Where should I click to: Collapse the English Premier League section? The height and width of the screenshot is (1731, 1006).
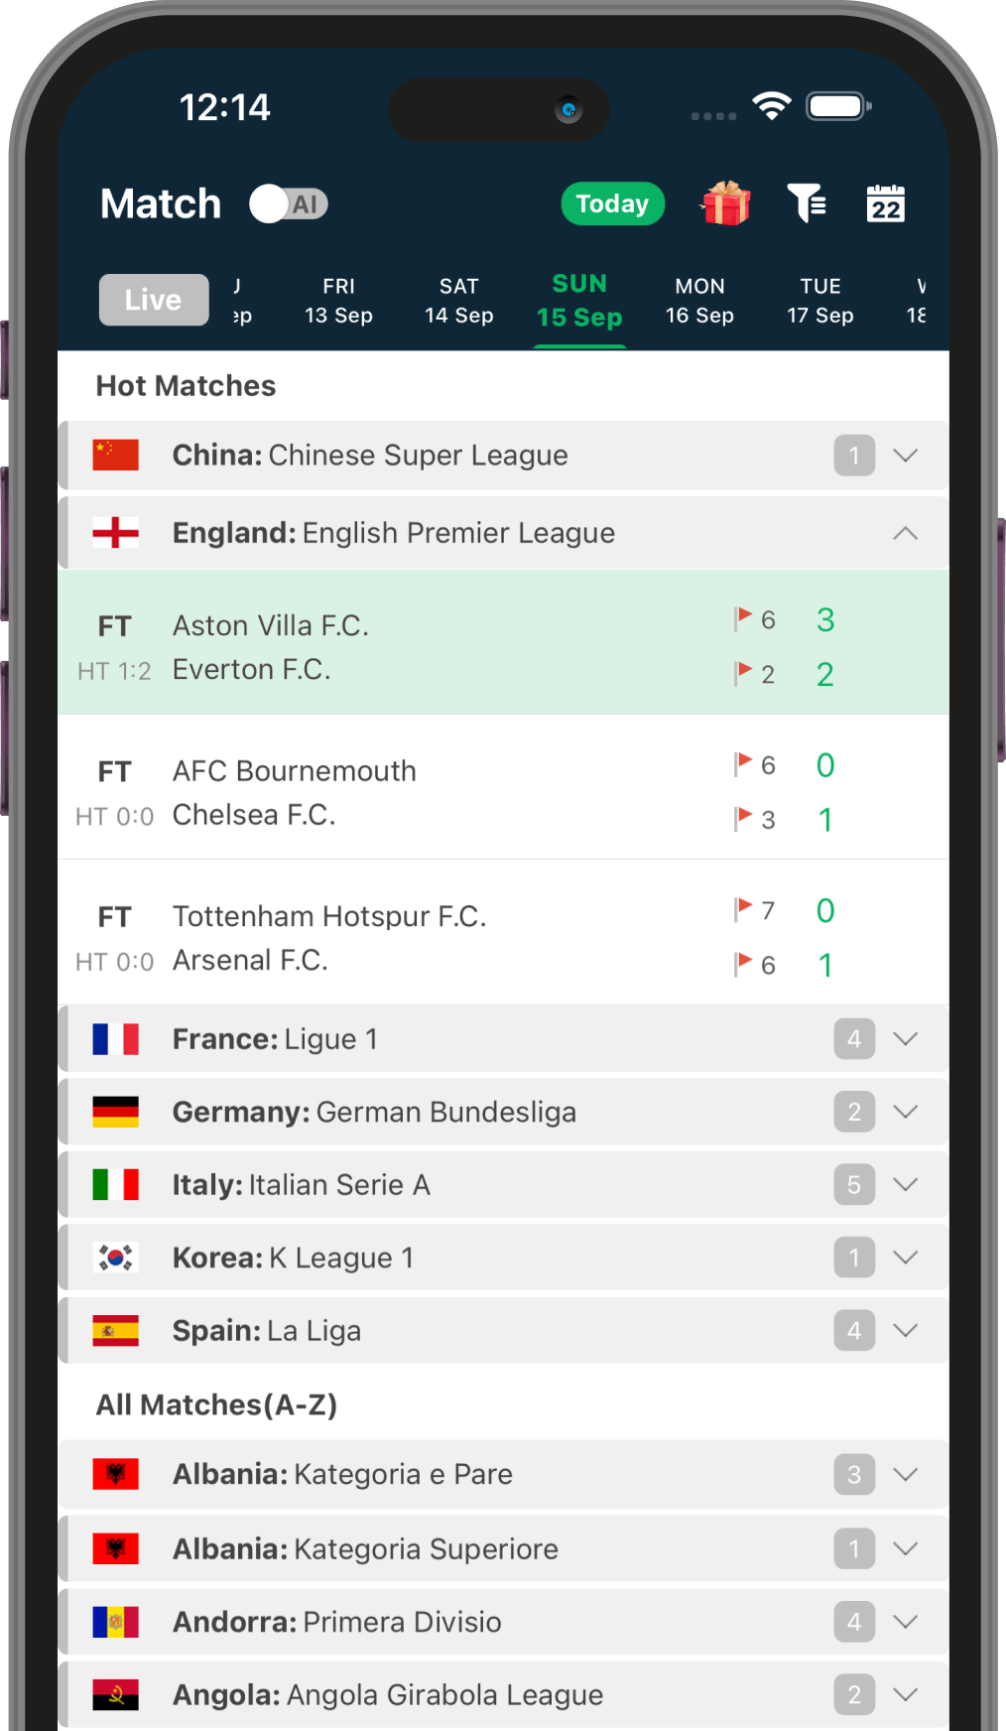[x=904, y=534]
